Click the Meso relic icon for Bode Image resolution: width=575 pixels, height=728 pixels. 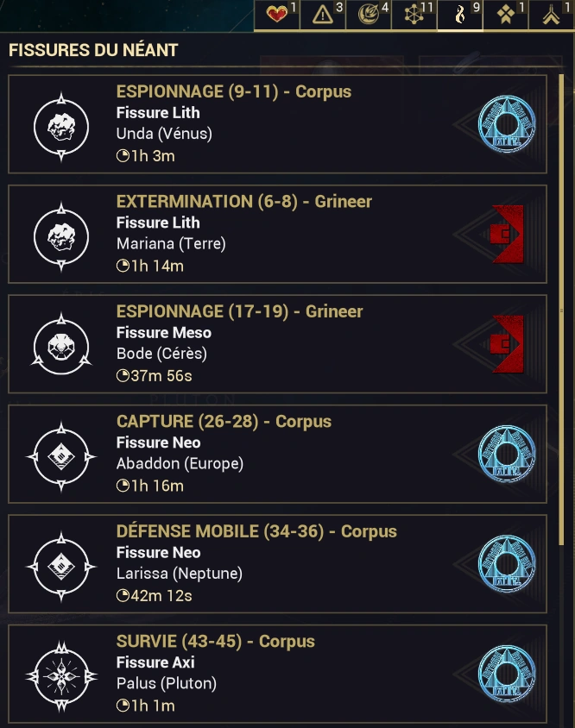pyautogui.click(x=61, y=344)
